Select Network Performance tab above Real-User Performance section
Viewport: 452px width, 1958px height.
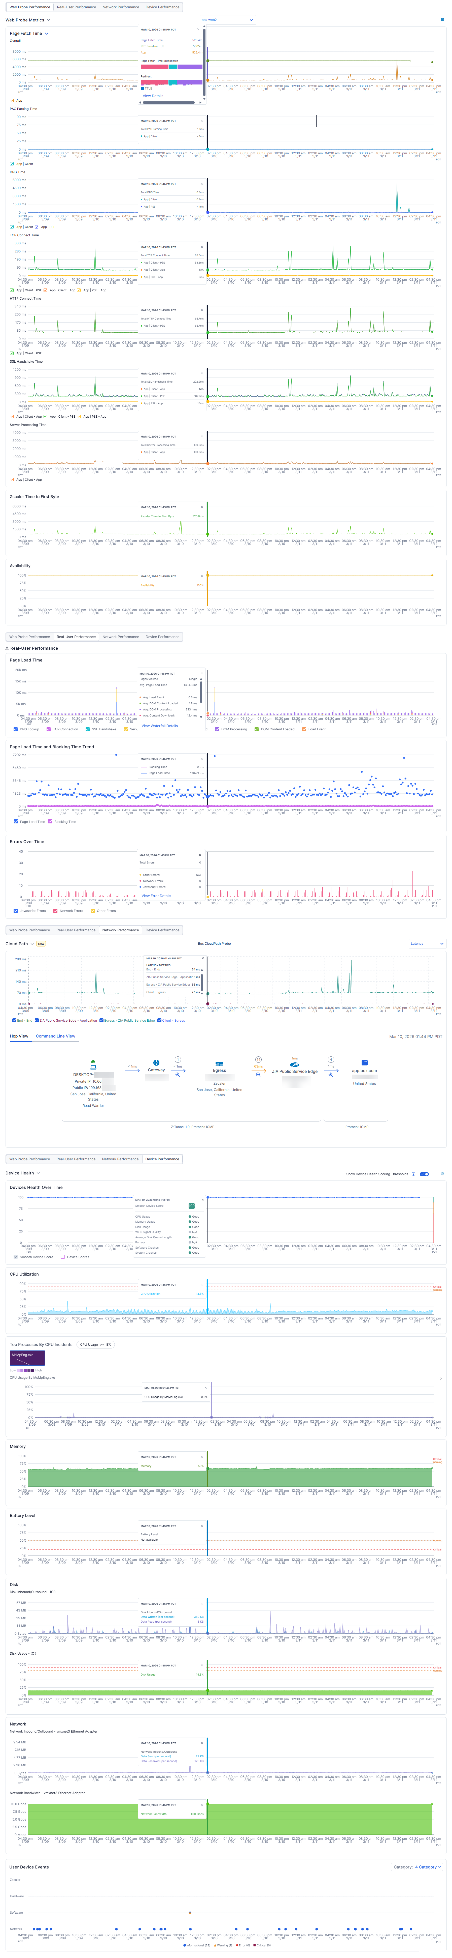pyautogui.click(x=121, y=637)
